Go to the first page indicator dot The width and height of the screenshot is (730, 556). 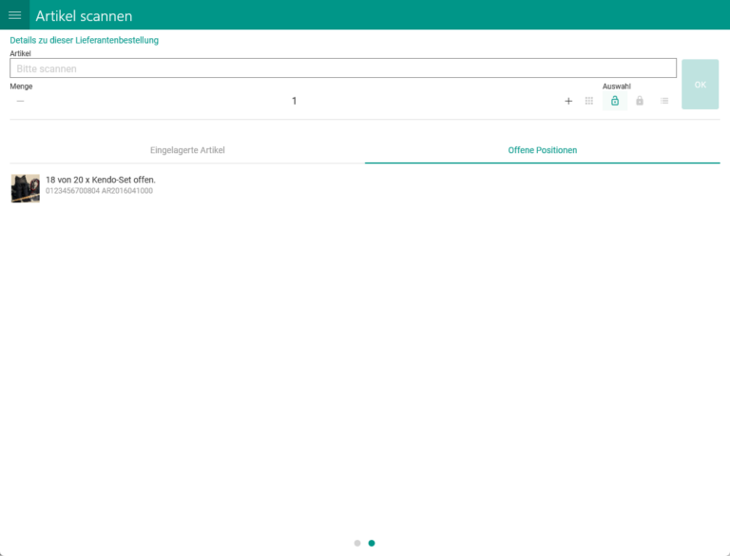click(x=357, y=544)
